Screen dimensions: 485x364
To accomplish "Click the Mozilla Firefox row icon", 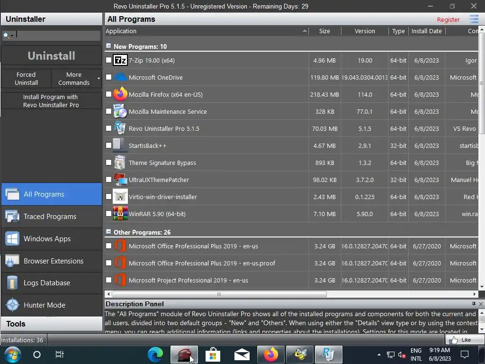I will point(120,94).
